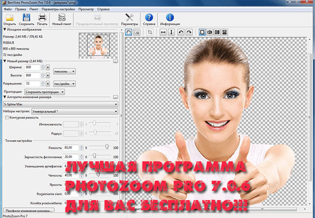Open the Сохранить пропорции dropdown
This screenshot has width=315, height=218.
tap(45, 92)
